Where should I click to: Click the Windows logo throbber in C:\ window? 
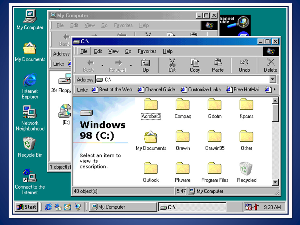pos(271,51)
